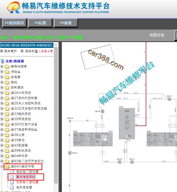
Task: Click the 接地 folder icon
Action: coord(7,82)
